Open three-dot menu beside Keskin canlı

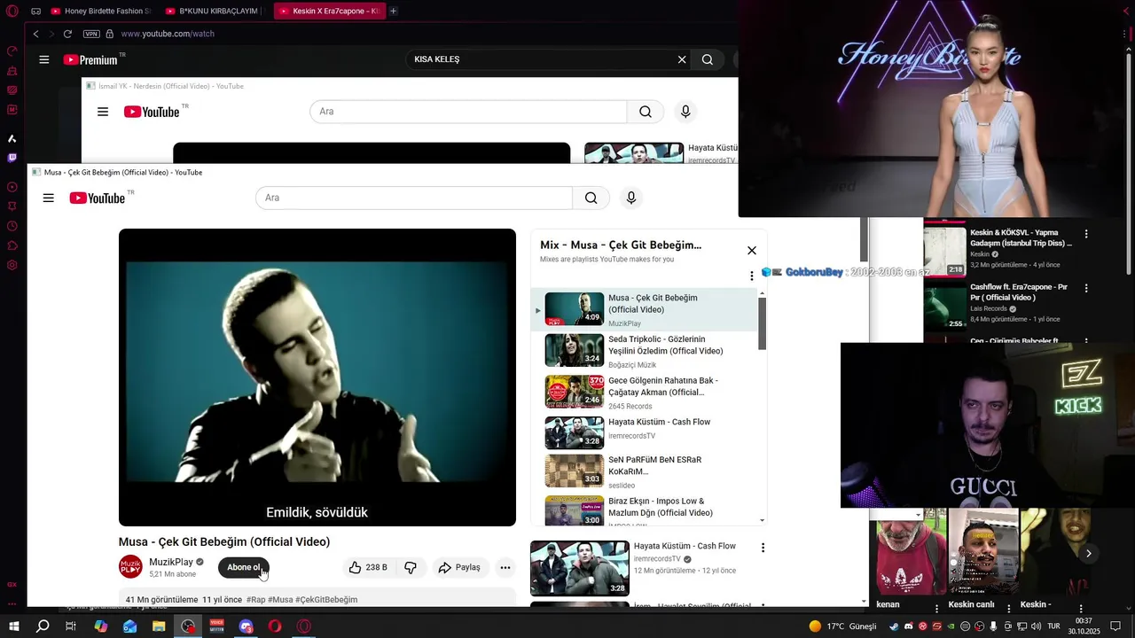(1008, 608)
